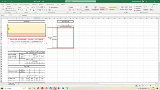
Task: Add a new sheet with plus button
Action: (x=18, y=84)
